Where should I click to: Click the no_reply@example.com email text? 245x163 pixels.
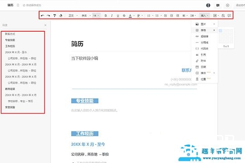point(181,84)
